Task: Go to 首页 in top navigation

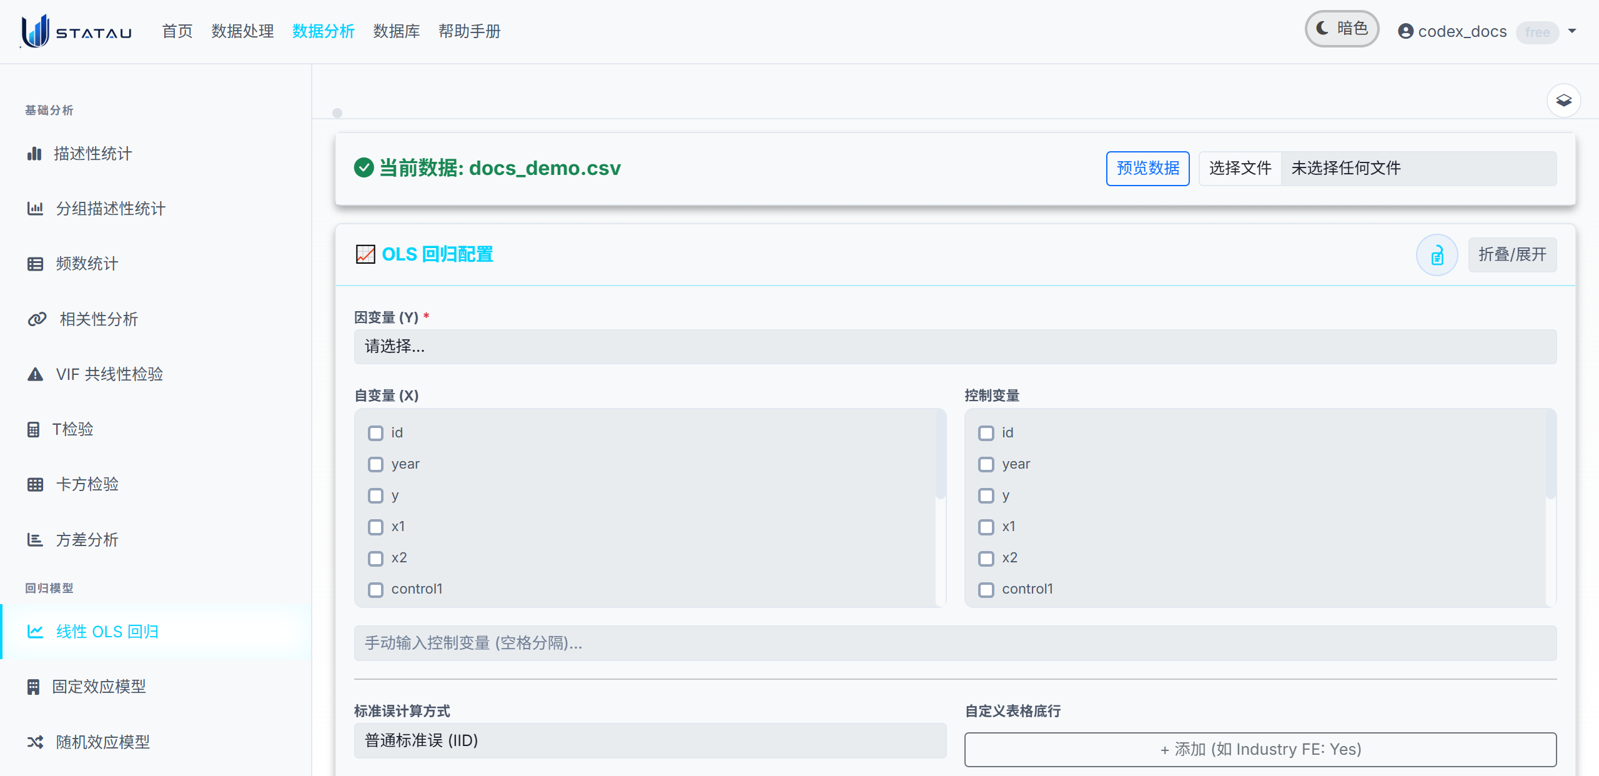Action: tap(177, 31)
